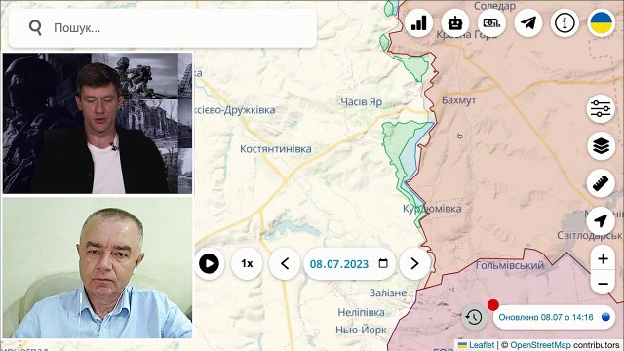Click the top presenter video overlay
The width and height of the screenshot is (624, 351).
97,124
